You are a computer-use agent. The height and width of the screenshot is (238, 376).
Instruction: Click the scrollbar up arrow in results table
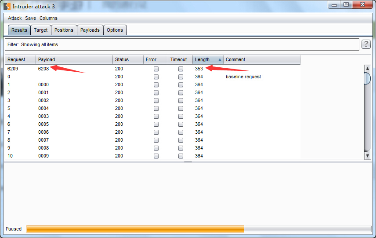(367, 69)
